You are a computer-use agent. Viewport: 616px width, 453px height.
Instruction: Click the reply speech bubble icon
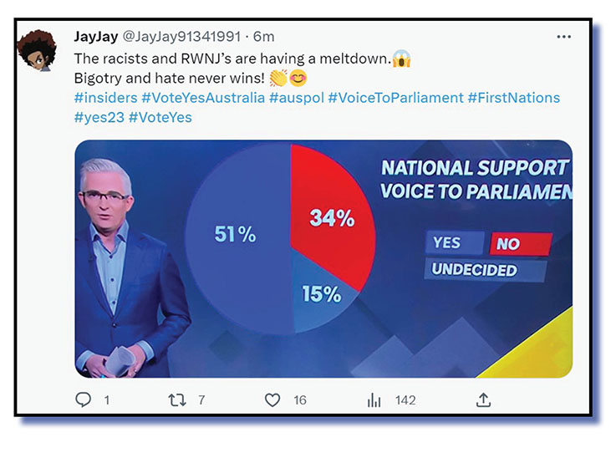pyautogui.click(x=83, y=400)
